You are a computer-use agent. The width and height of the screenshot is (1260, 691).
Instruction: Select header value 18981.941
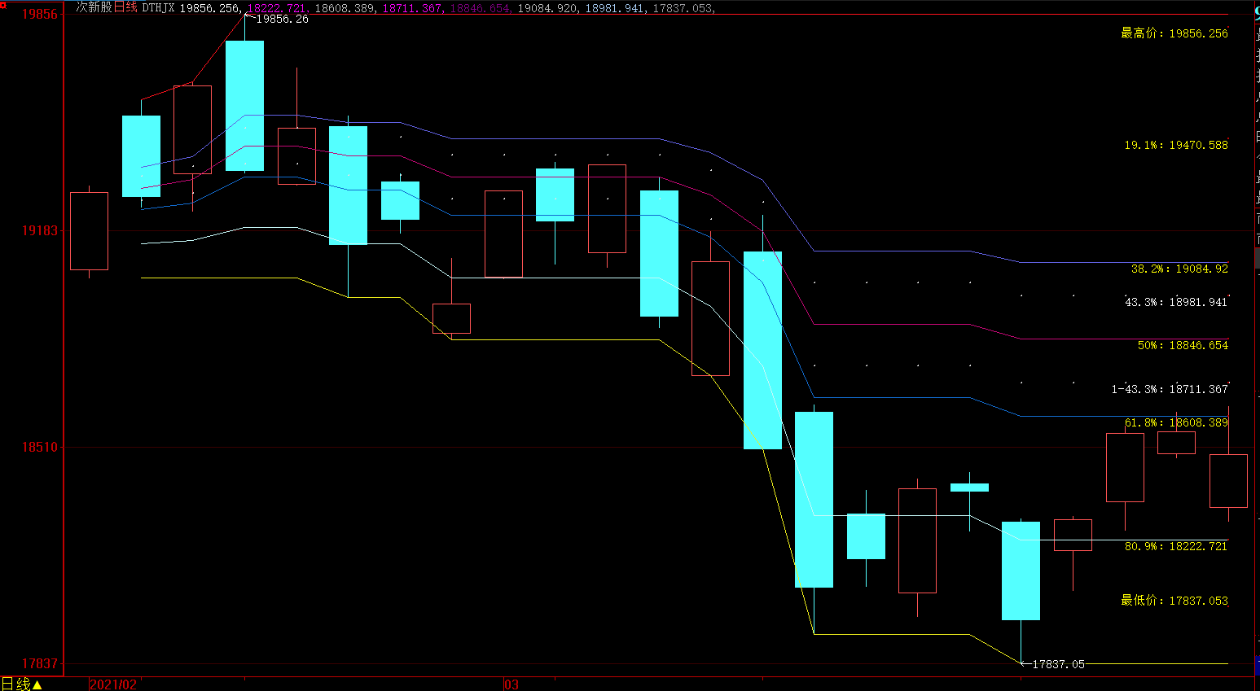615,8
